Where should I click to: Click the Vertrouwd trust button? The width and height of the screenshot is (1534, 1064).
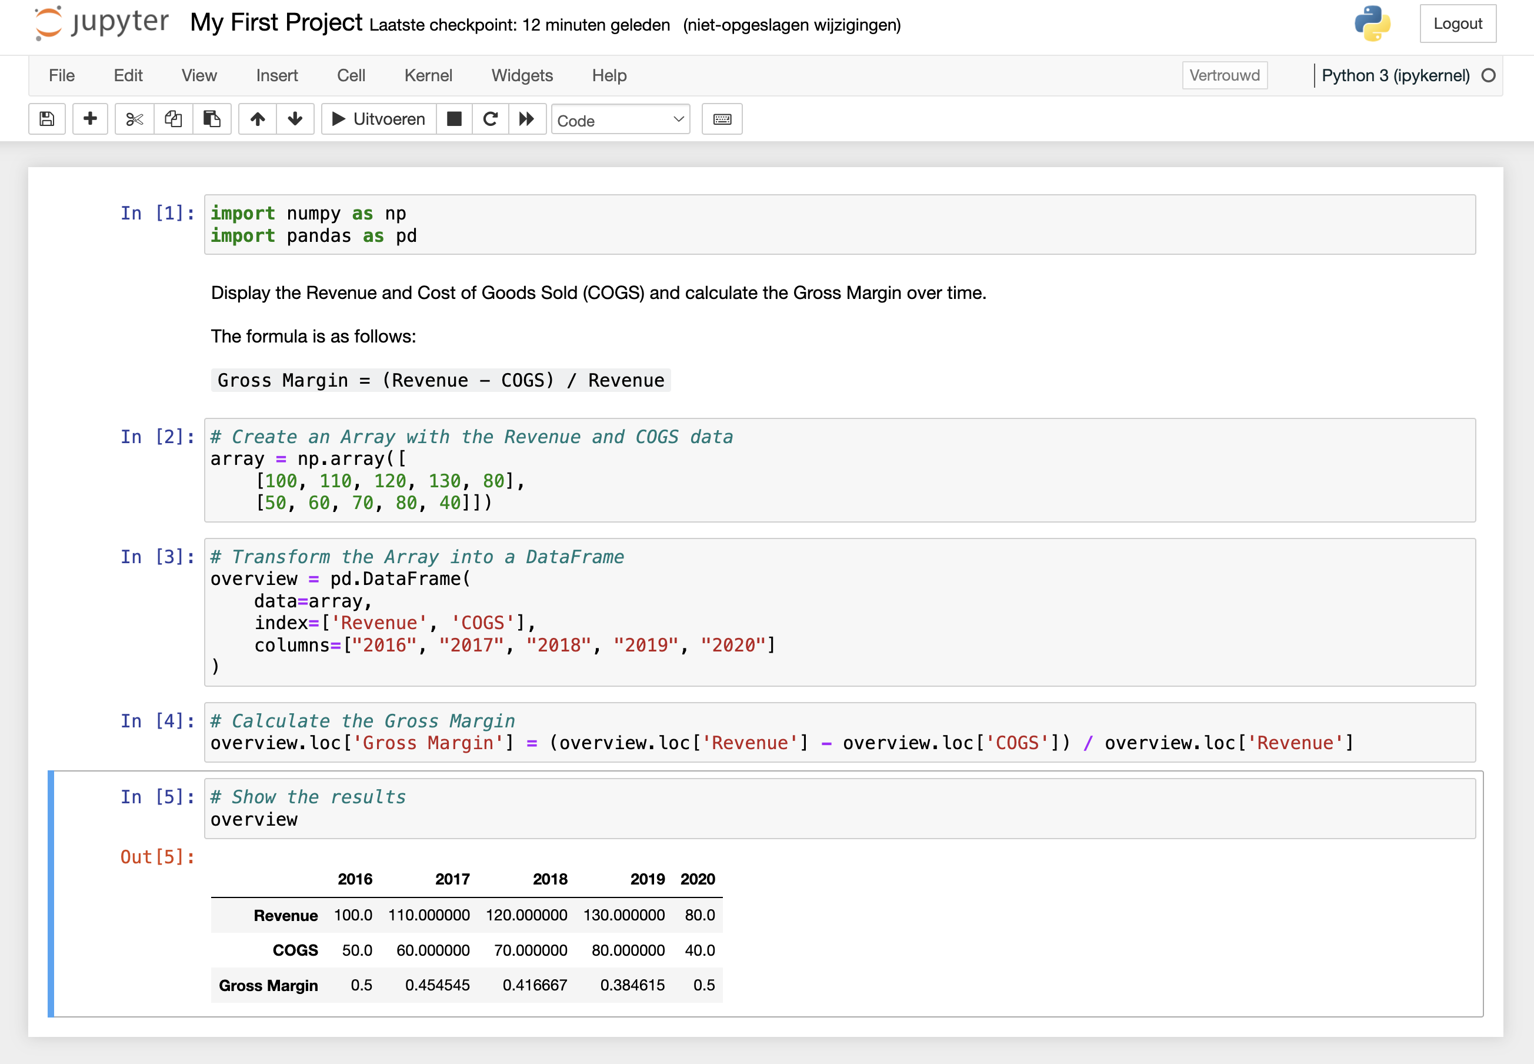tap(1224, 75)
